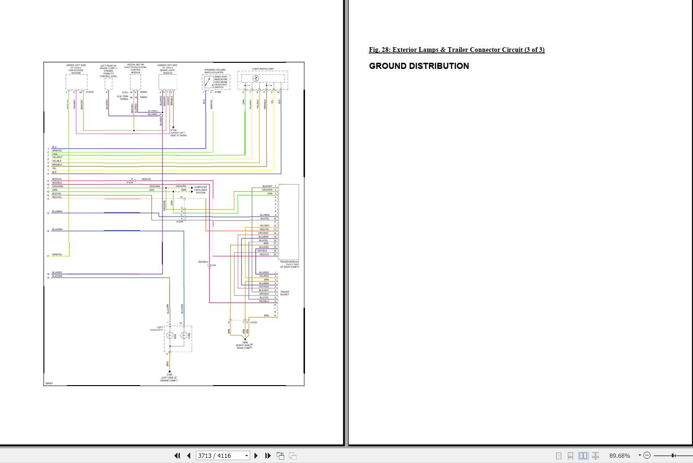Click the Trailer Module block in diagram
The height and width of the screenshot is (463, 693).
tap(288, 221)
